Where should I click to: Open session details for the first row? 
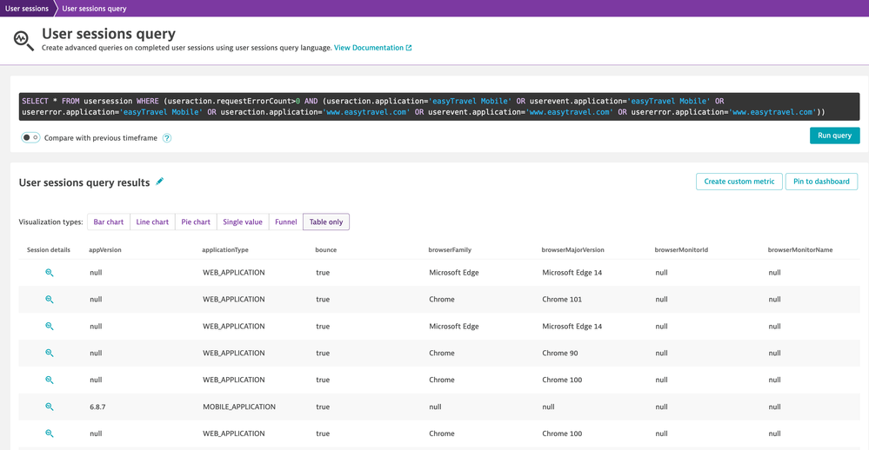pos(50,273)
